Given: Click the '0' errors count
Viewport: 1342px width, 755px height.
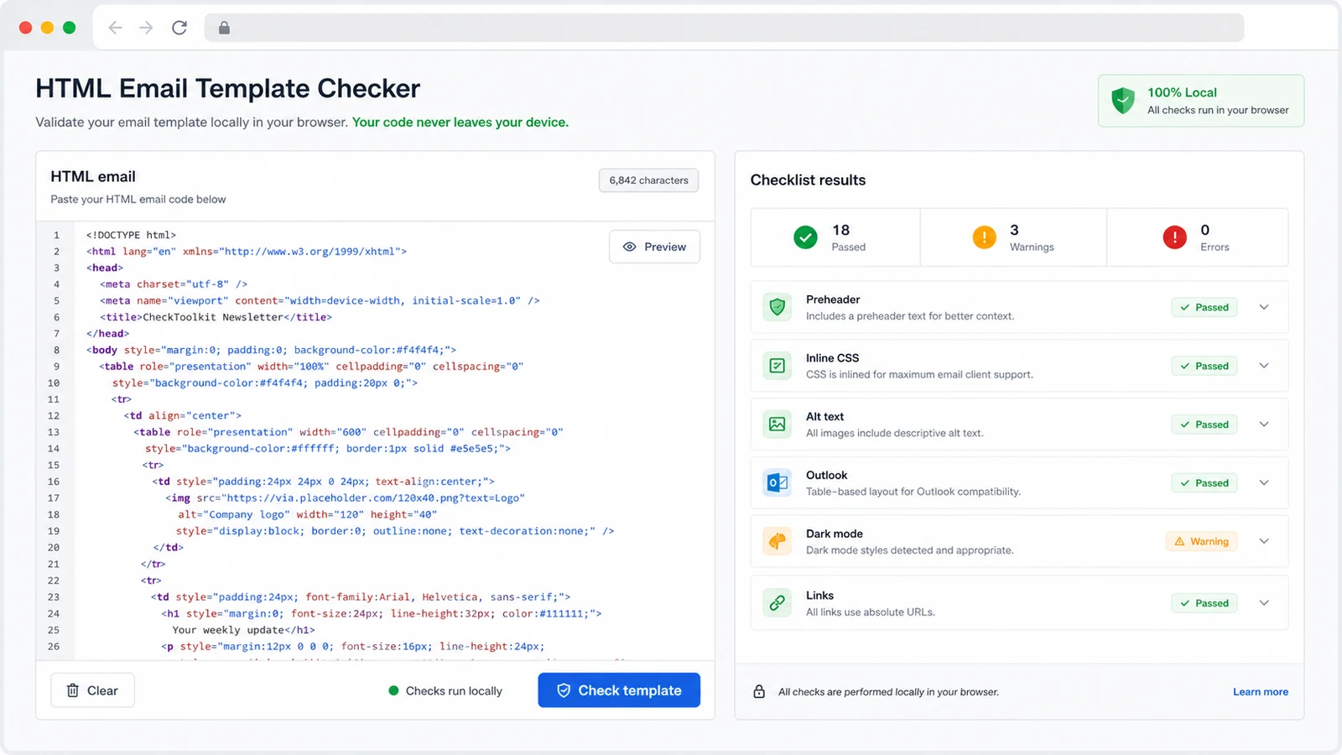Looking at the screenshot, I should [x=1204, y=230].
